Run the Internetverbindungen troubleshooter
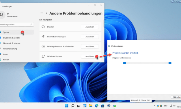 coord(90,37)
